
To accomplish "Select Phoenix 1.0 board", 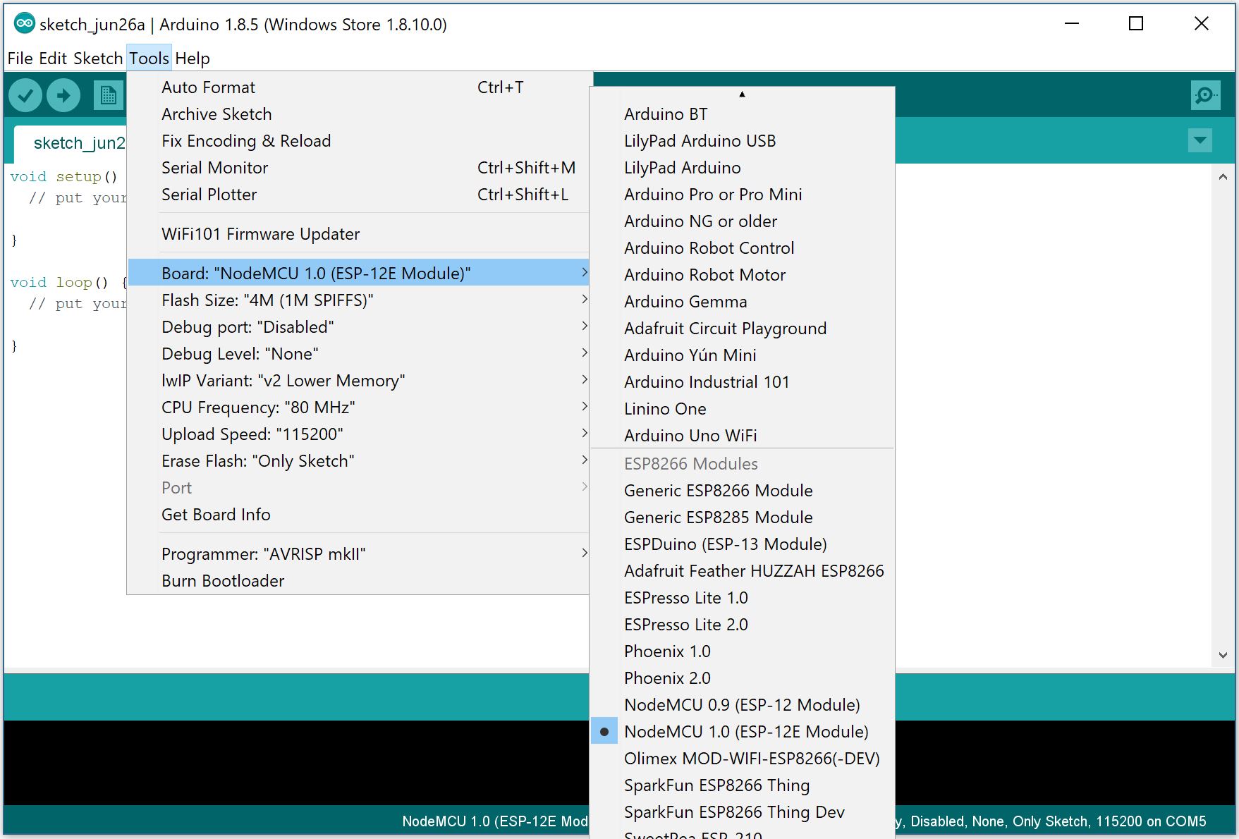I will pos(743,651).
